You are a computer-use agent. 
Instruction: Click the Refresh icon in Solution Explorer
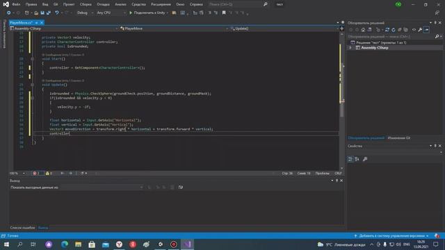[394, 30]
